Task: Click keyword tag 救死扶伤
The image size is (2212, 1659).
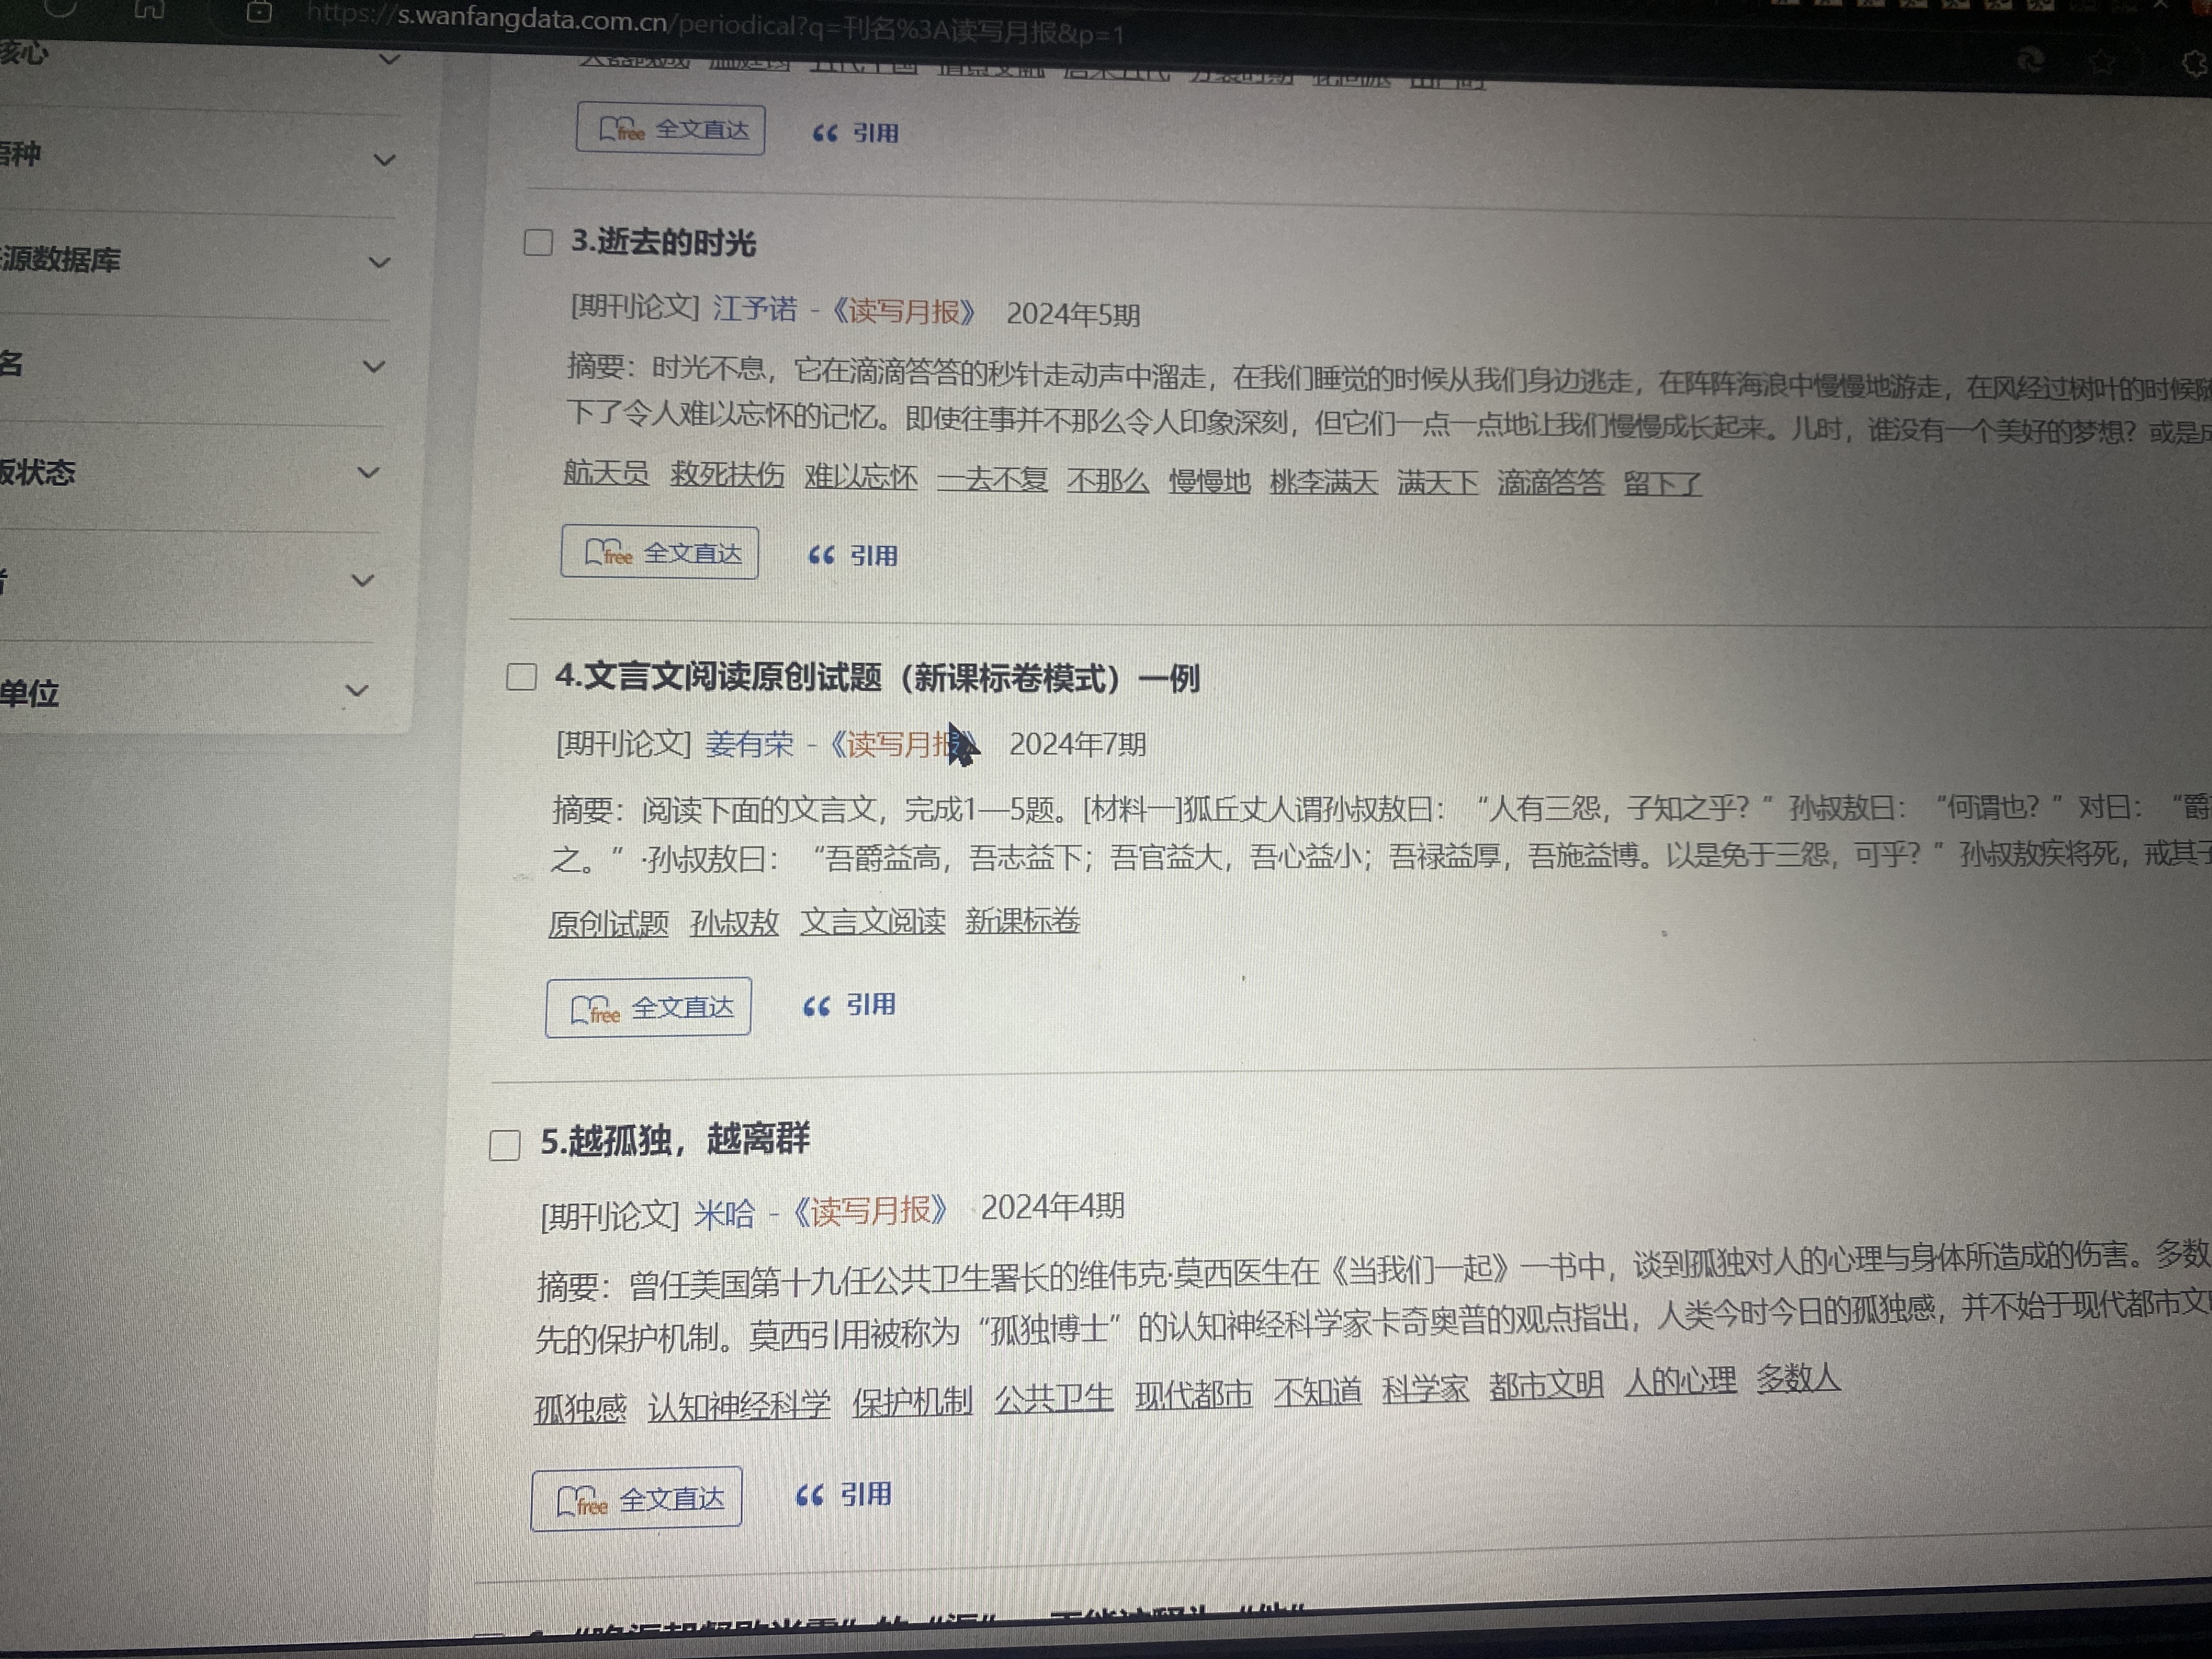Action: pyautogui.click(x=727, y=475)
